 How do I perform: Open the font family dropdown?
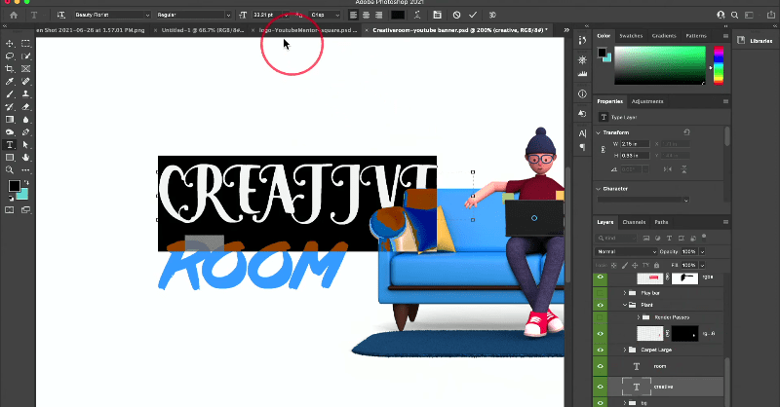point(147,15)
